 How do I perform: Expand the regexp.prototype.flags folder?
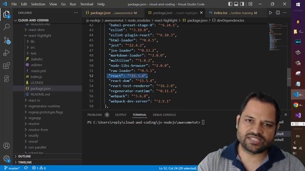pos(46,112)
